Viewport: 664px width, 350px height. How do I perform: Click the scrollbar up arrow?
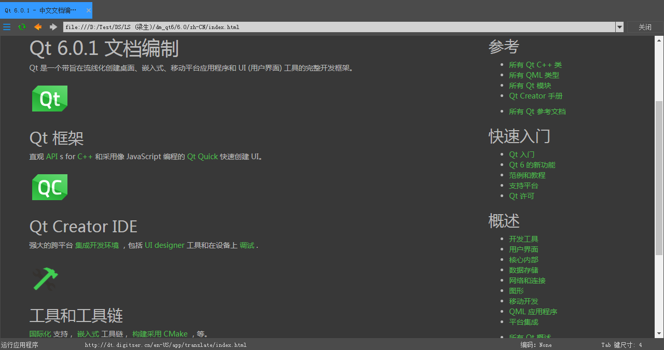pos(659,39)
